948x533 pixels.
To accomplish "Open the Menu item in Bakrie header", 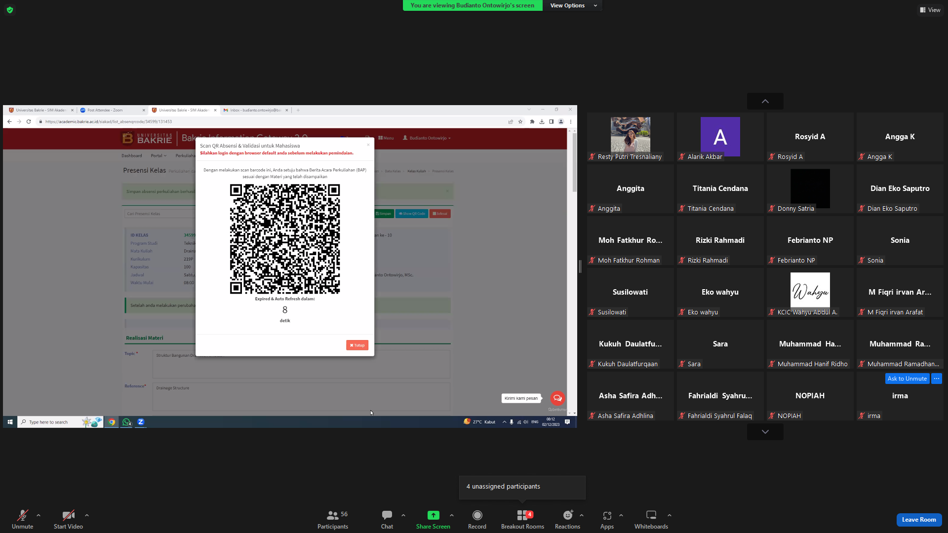I will (x=386, y=138).
